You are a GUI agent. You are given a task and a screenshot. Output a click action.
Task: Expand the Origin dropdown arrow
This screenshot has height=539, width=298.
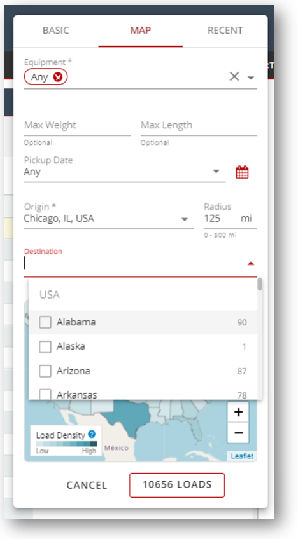185,219
